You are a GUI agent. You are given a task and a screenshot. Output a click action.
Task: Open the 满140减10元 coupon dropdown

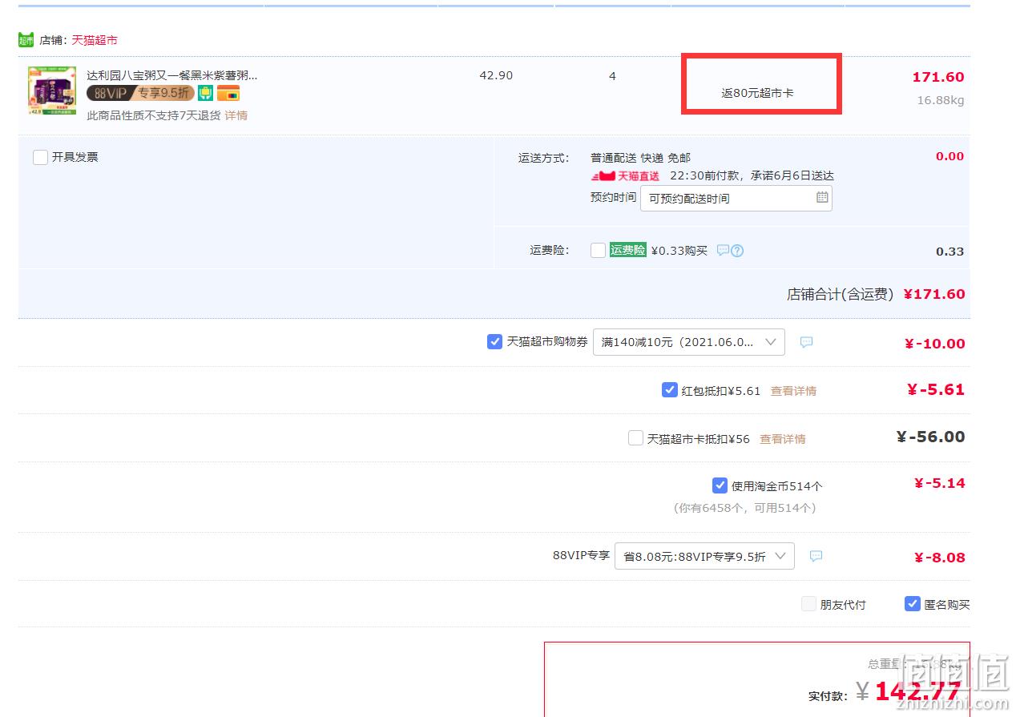coord(689,342)
